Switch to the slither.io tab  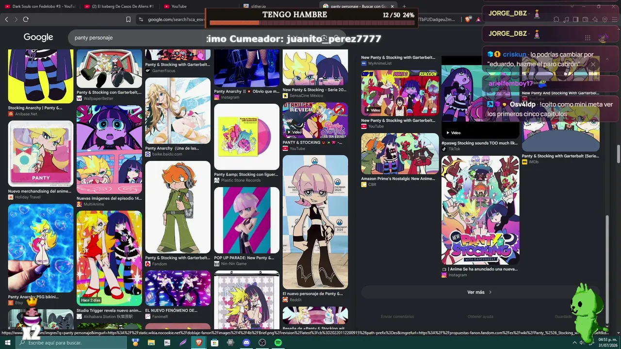279,6
